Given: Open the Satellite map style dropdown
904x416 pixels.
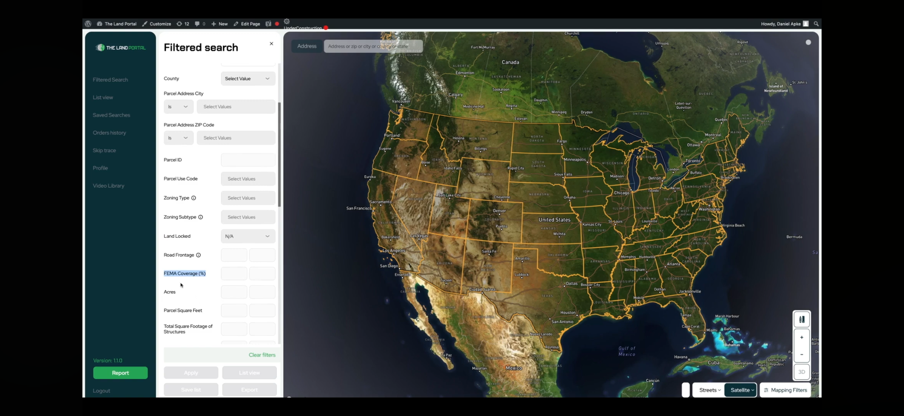Looking at the screenshot, I should [741, 390].
